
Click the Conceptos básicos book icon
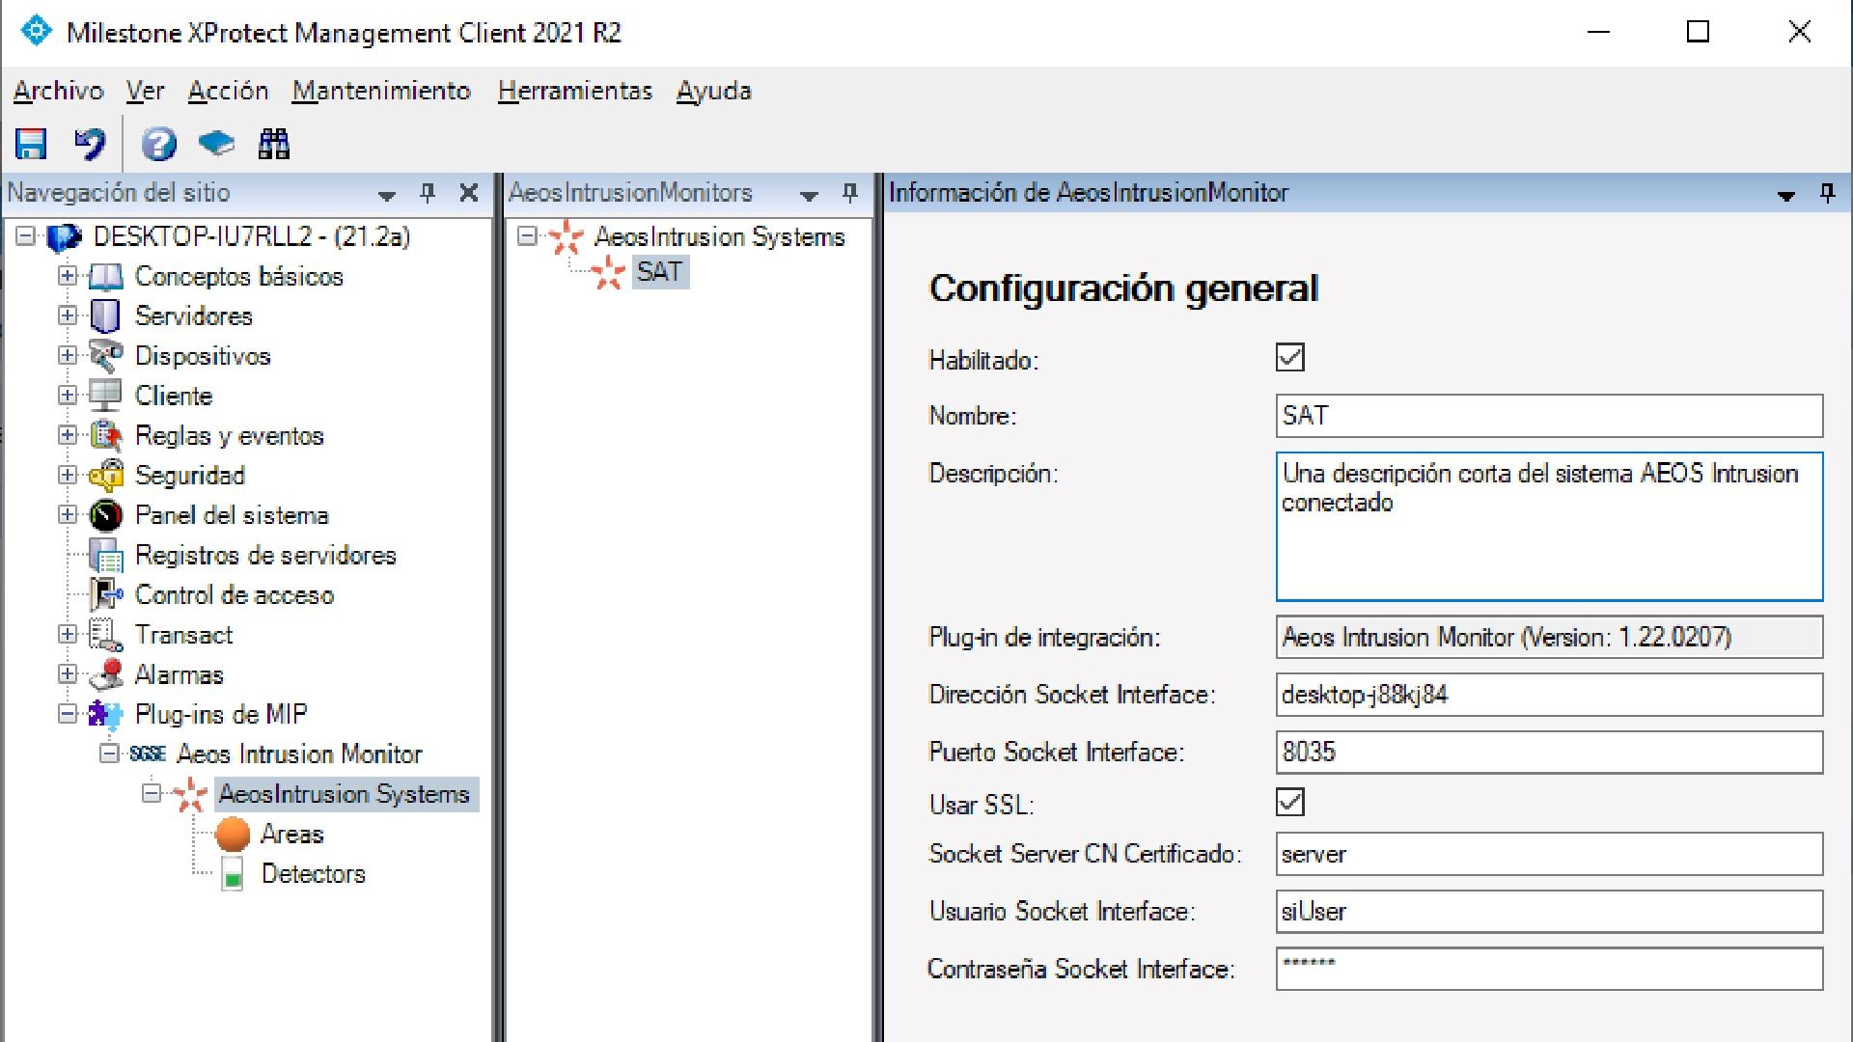point(106,277)
